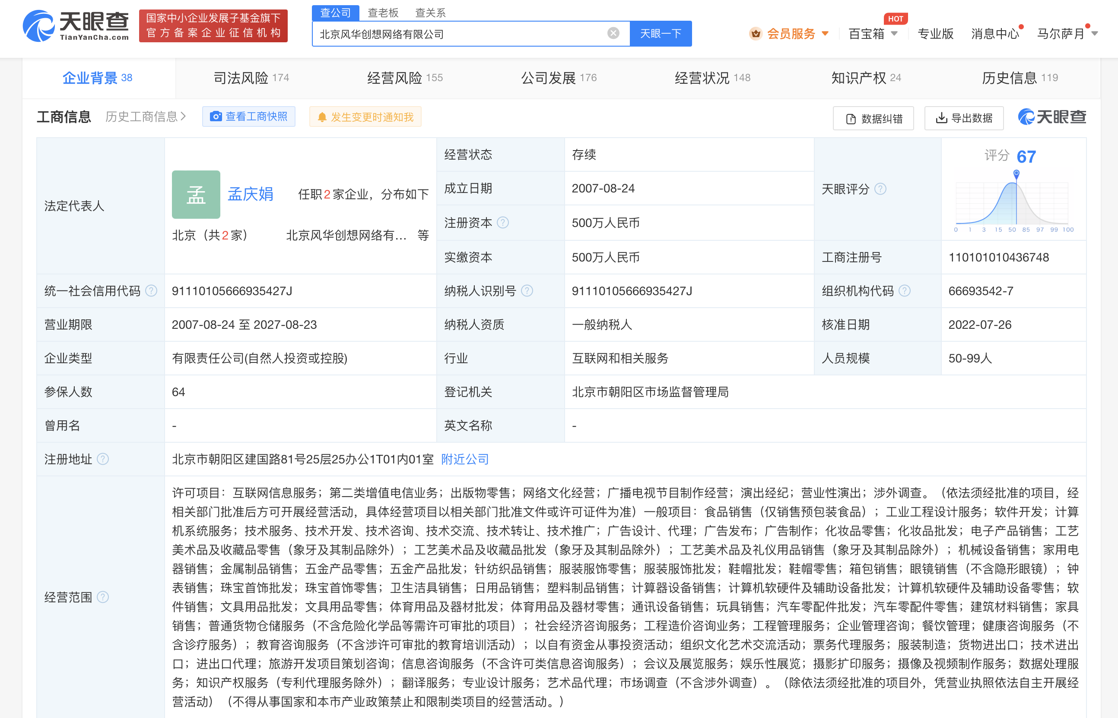Screen dimensions: 1118x718
Task: Open legal representative 孟庆娟 profile link
Action: [x=251, y=194]
